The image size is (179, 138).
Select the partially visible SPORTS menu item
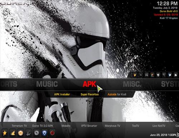tap(9, 84)
